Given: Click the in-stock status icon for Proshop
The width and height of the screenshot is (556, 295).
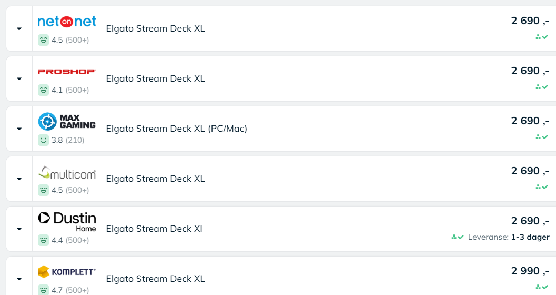Looking at the screenshot, I should point(542,86).
